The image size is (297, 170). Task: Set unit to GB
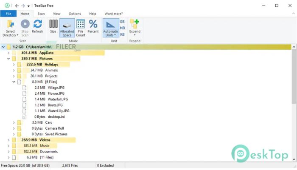(x=122, y=22)
